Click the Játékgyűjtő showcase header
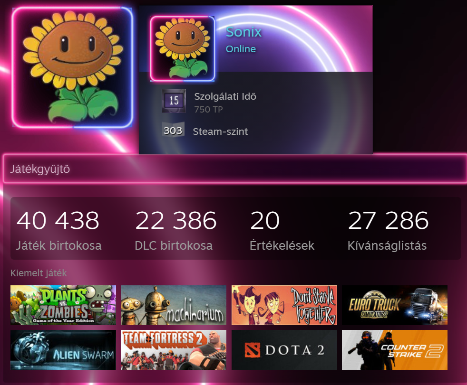Image resolution: width=467 pixels, height=385 pixels. click(x=235, y=169)
